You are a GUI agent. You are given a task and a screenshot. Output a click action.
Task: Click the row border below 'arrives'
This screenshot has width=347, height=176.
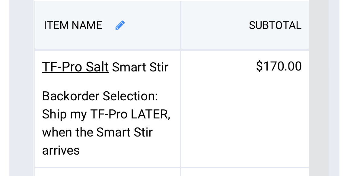pyautogui.click(x=107, y=168)
